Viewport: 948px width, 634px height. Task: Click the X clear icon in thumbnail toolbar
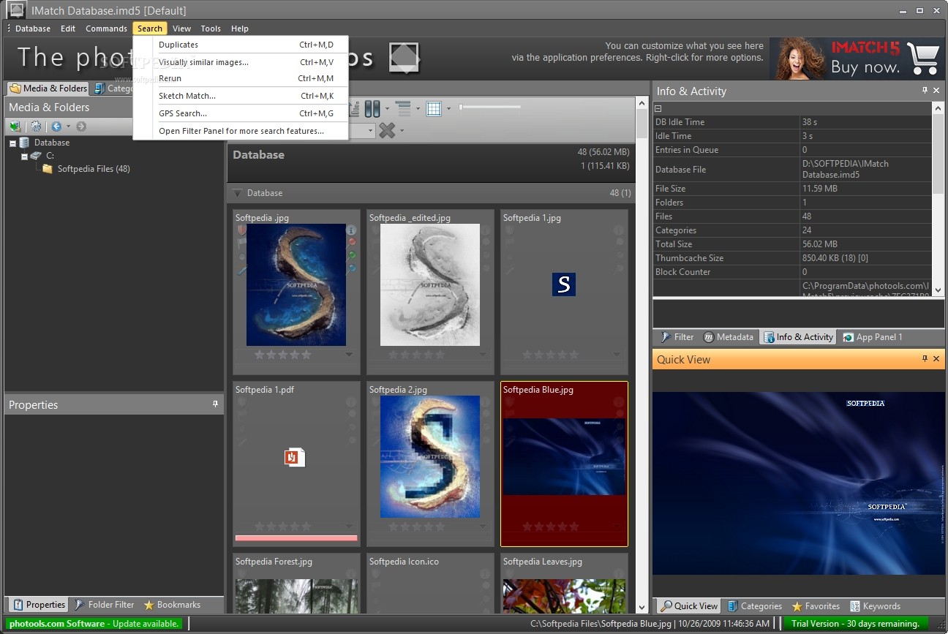tap(388, 130)
